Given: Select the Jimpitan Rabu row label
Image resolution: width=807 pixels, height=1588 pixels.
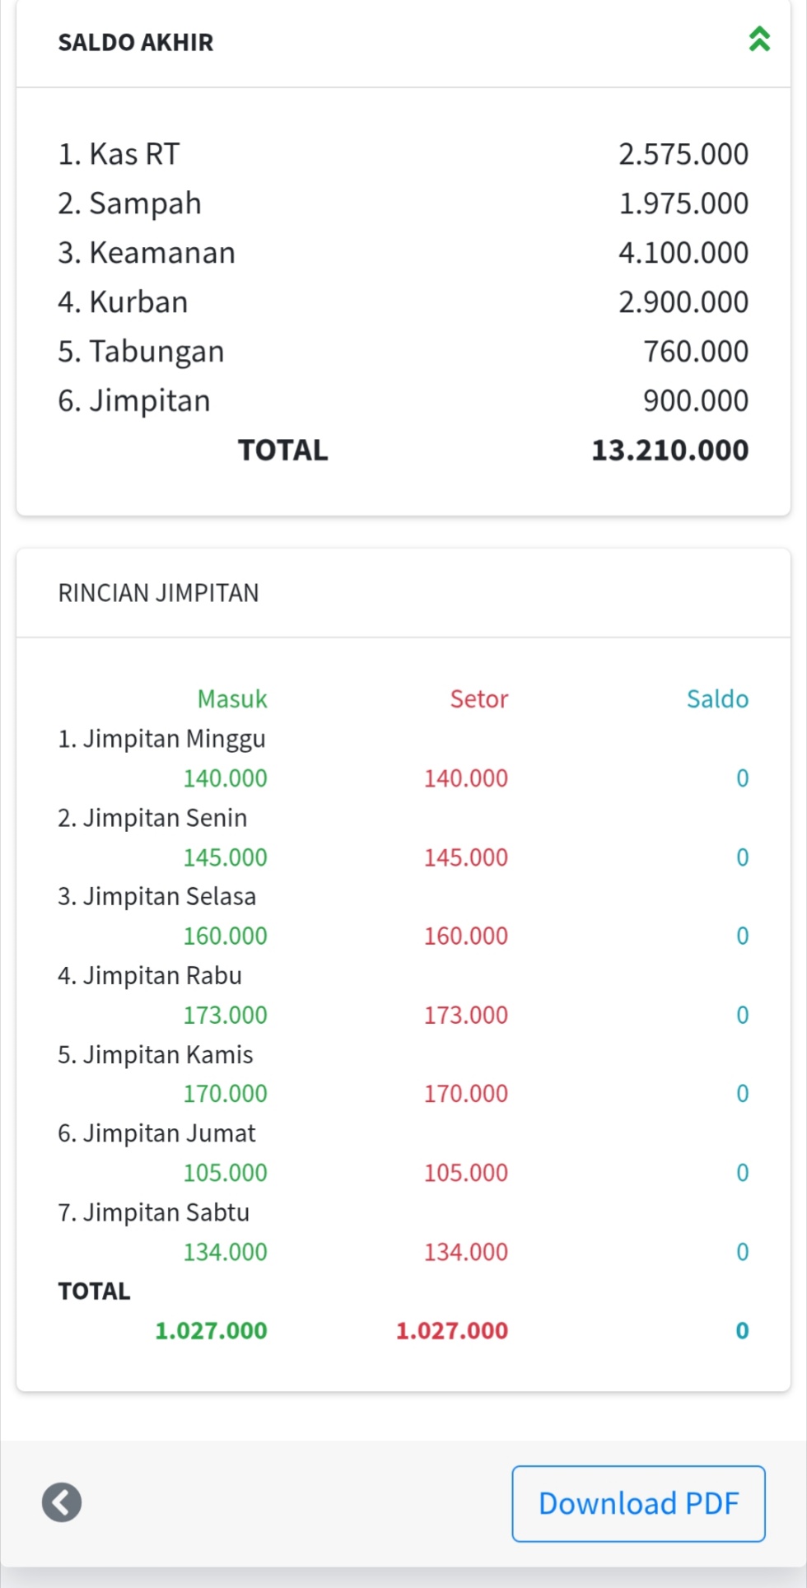Looking at the screenshot, I should [150, 976].
